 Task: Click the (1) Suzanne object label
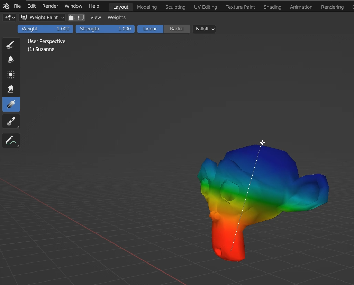pyautogui.click(x=41, y=49)
